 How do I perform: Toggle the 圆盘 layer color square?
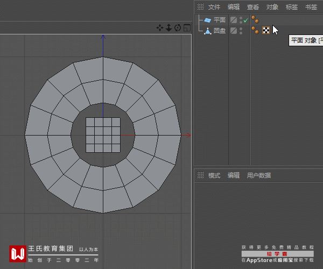pyautogui.click(x=234, y=31)
